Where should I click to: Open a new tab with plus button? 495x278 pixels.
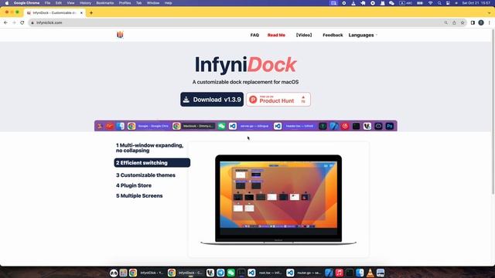click(91, 13)
